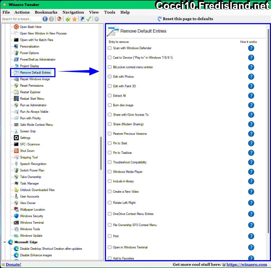Open the Help menu
Screen dimensions: 271x268
coord(125,12)
